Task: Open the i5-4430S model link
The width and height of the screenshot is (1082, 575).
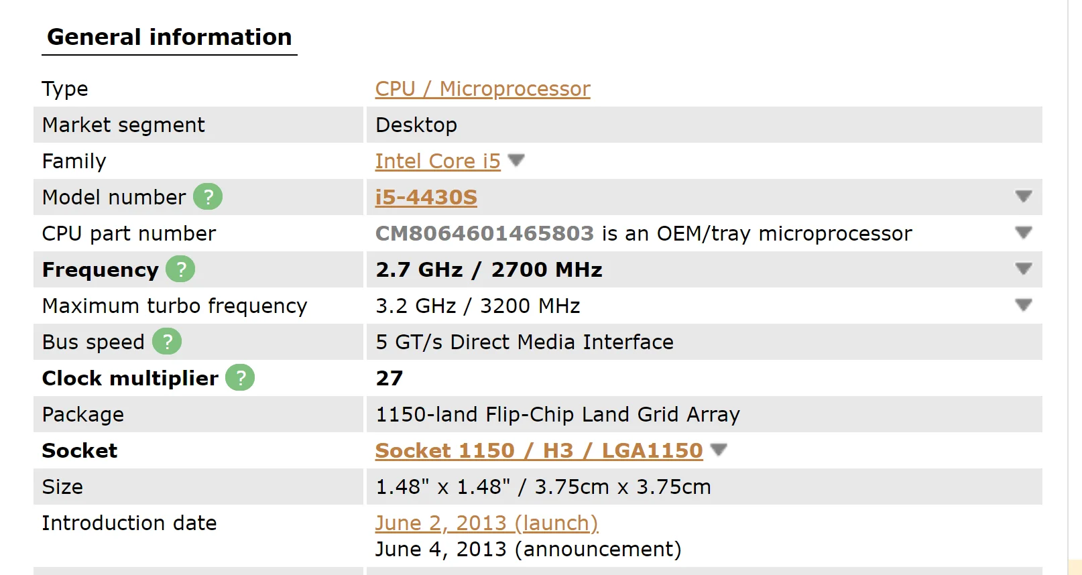Action: pyautogui.click(x=426, y=197)
